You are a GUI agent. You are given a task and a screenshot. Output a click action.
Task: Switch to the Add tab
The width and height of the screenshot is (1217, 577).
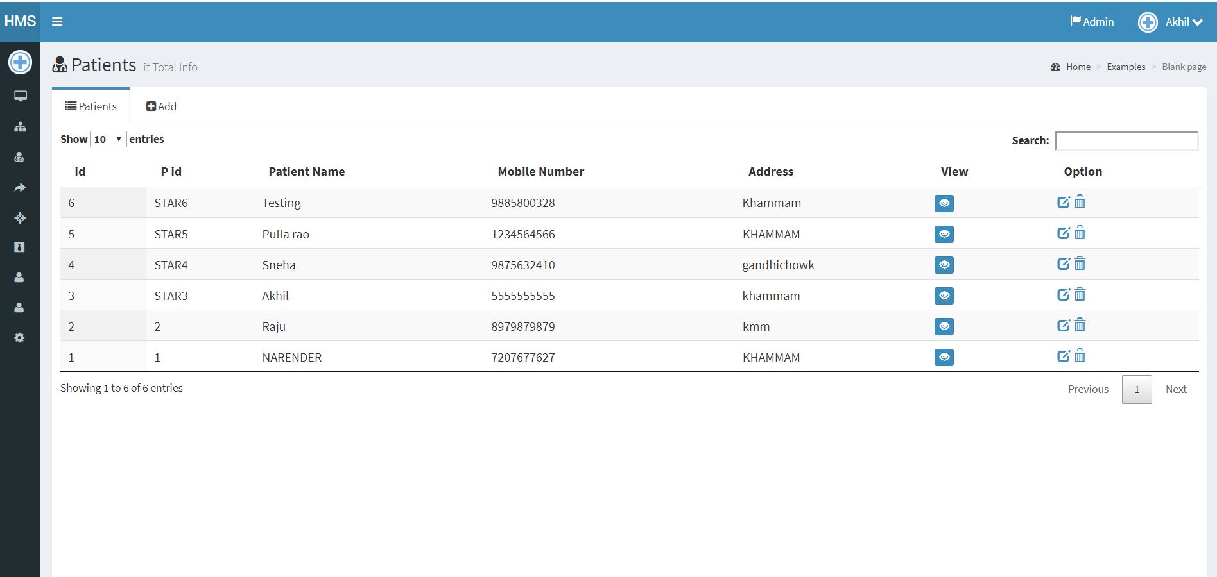click(x=161, y=106)
